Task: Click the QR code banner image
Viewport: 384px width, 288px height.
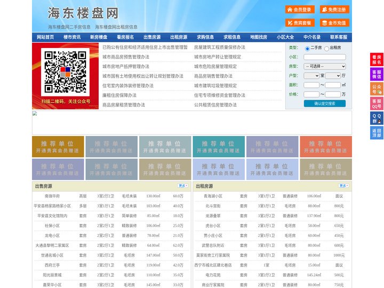Action: pyautogui.click(x=66, y=76)
